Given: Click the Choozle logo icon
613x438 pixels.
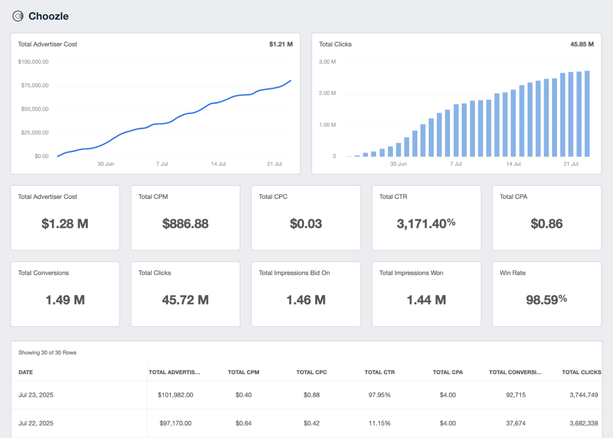Looking at the screenshot, I should point(18,16).
